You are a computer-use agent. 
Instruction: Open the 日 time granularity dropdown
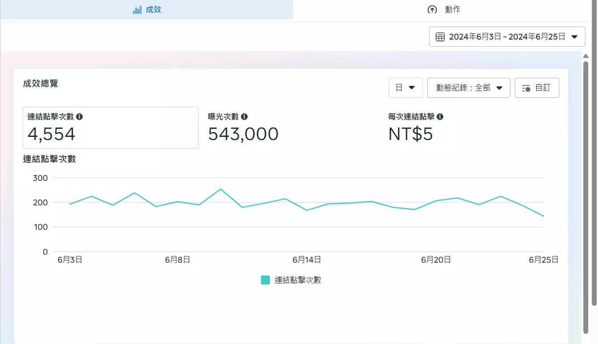click(x=405, y=88)
